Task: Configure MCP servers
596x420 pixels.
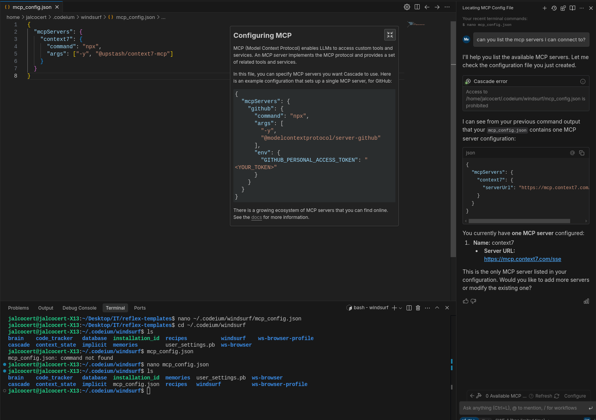Action: (575, 396)
